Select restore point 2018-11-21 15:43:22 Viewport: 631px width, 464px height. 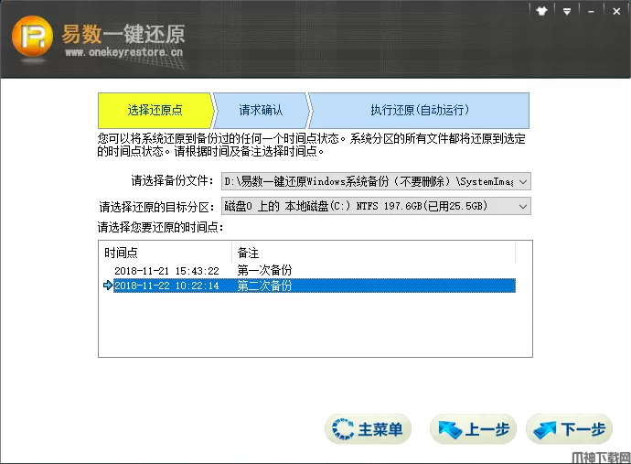(x=166, y=271)
